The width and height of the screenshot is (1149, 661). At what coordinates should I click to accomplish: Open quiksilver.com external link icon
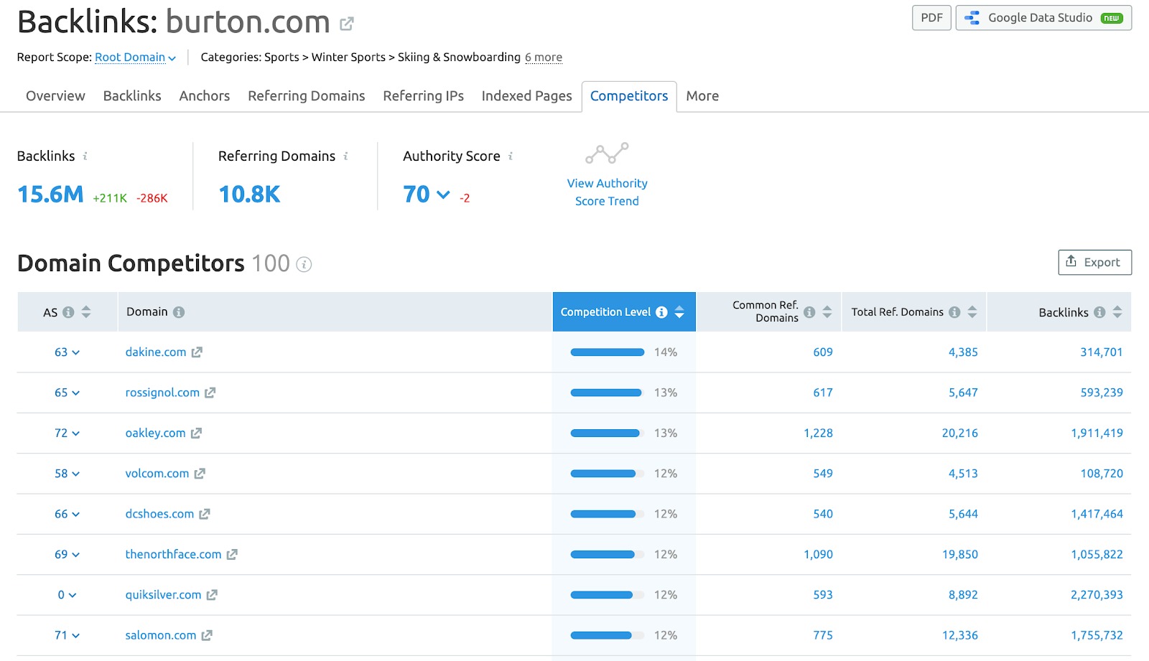point(212,595)
